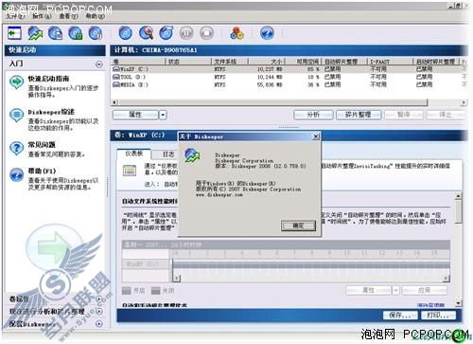Click the 分析 button
Screen dimensions: 473x344
click(313, 115)
